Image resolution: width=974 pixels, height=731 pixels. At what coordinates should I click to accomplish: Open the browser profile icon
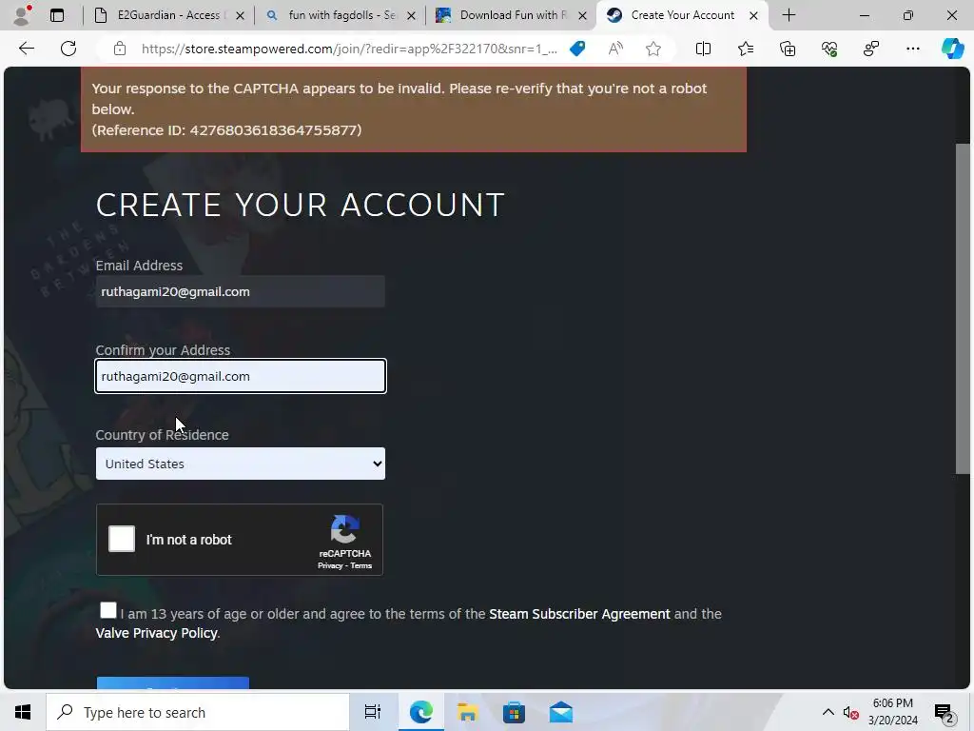tap(23, 15)
